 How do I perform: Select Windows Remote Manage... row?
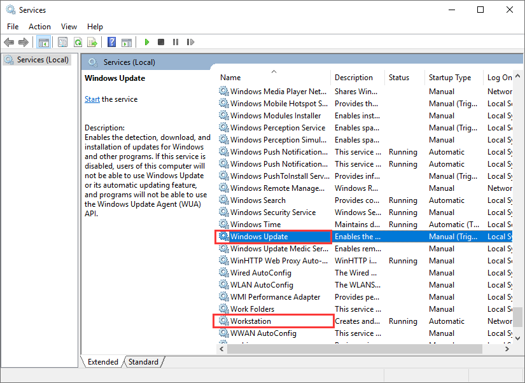(365, 188)
